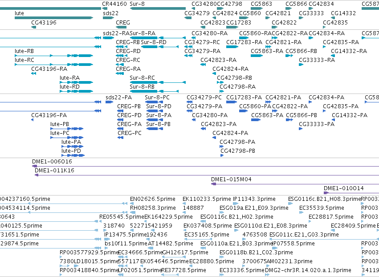Click the CR44160 gene label
This screenshot has height=277, width=379.
pos(114,4)
